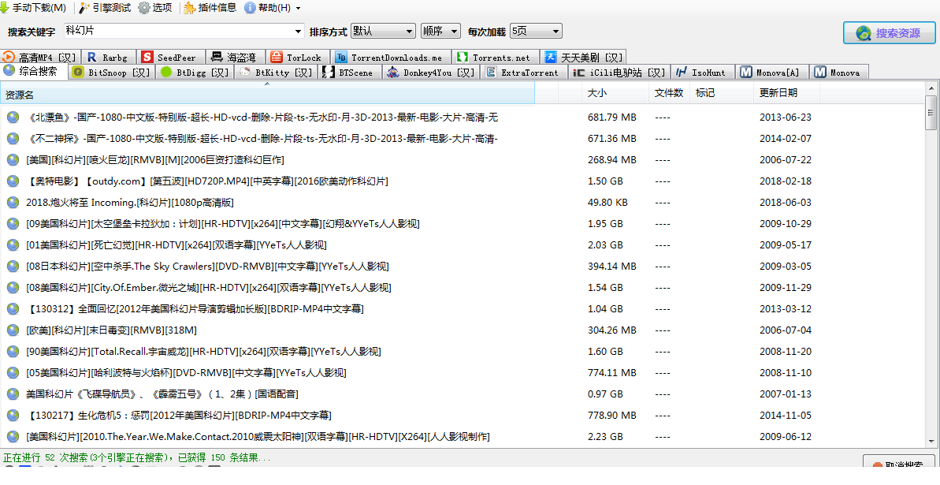940x485 pixels.
Task: Click the 引擎测试 toolbar item
Action: pyautogui.click(x=105, y=8)
